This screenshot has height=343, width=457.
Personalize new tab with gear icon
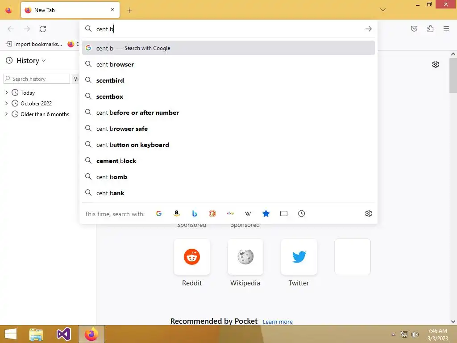click(x=436, y=64)
